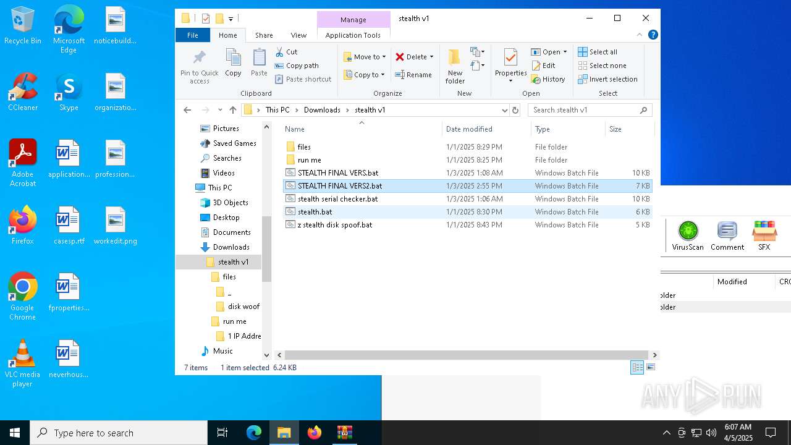
Task: Click This PC in the address breadcrumb
Action: [x=277, y=110]
